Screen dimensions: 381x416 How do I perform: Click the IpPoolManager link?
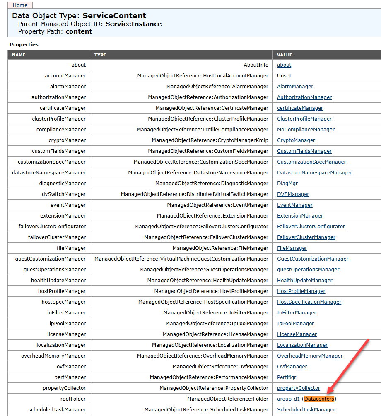295,324
